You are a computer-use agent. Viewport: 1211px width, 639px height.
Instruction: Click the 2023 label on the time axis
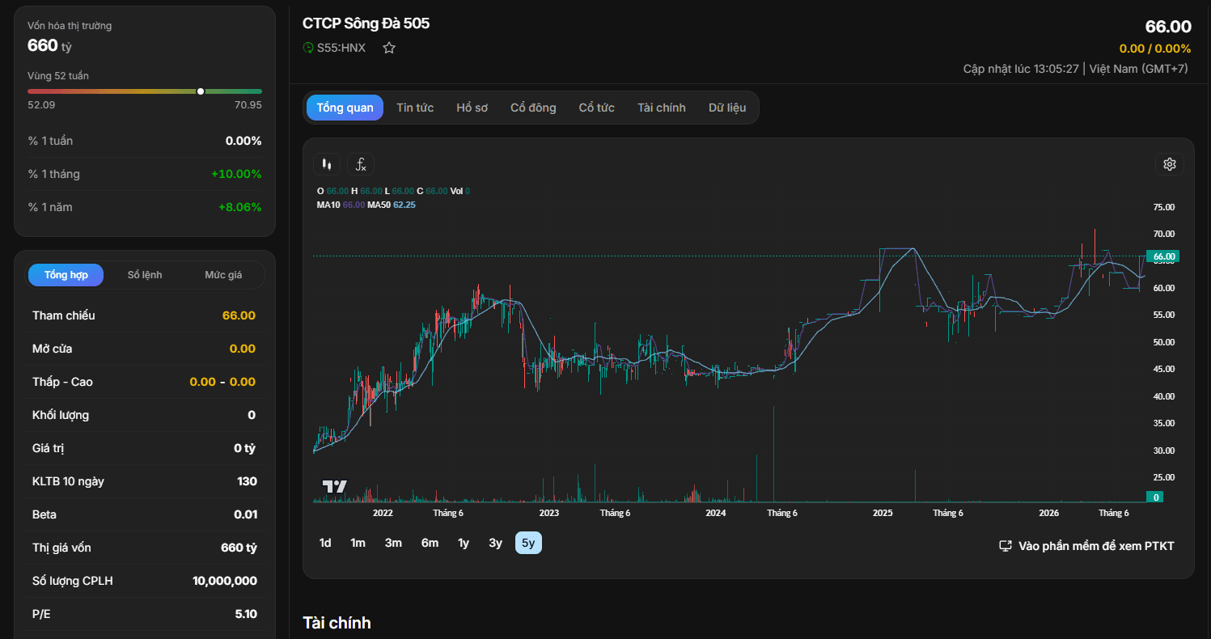coord(549,513)
